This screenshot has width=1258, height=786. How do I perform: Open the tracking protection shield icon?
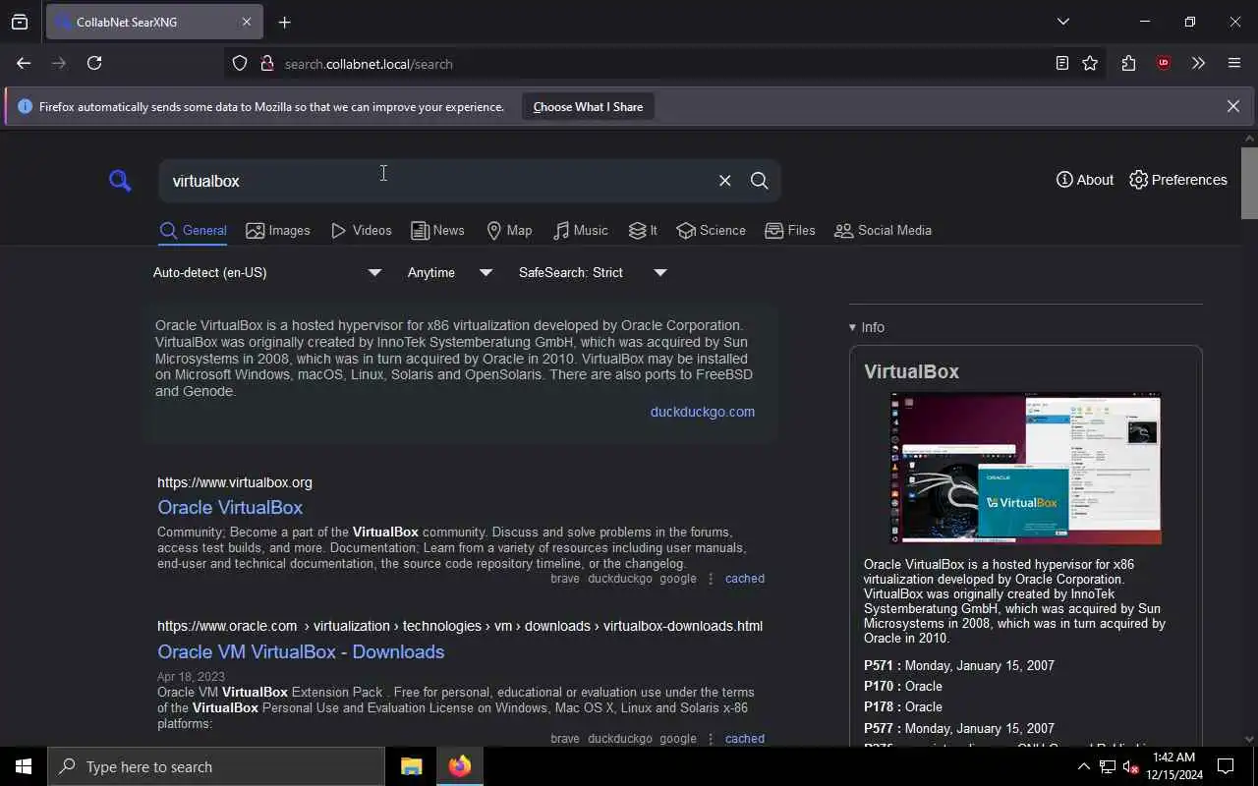tap(240, 64)
